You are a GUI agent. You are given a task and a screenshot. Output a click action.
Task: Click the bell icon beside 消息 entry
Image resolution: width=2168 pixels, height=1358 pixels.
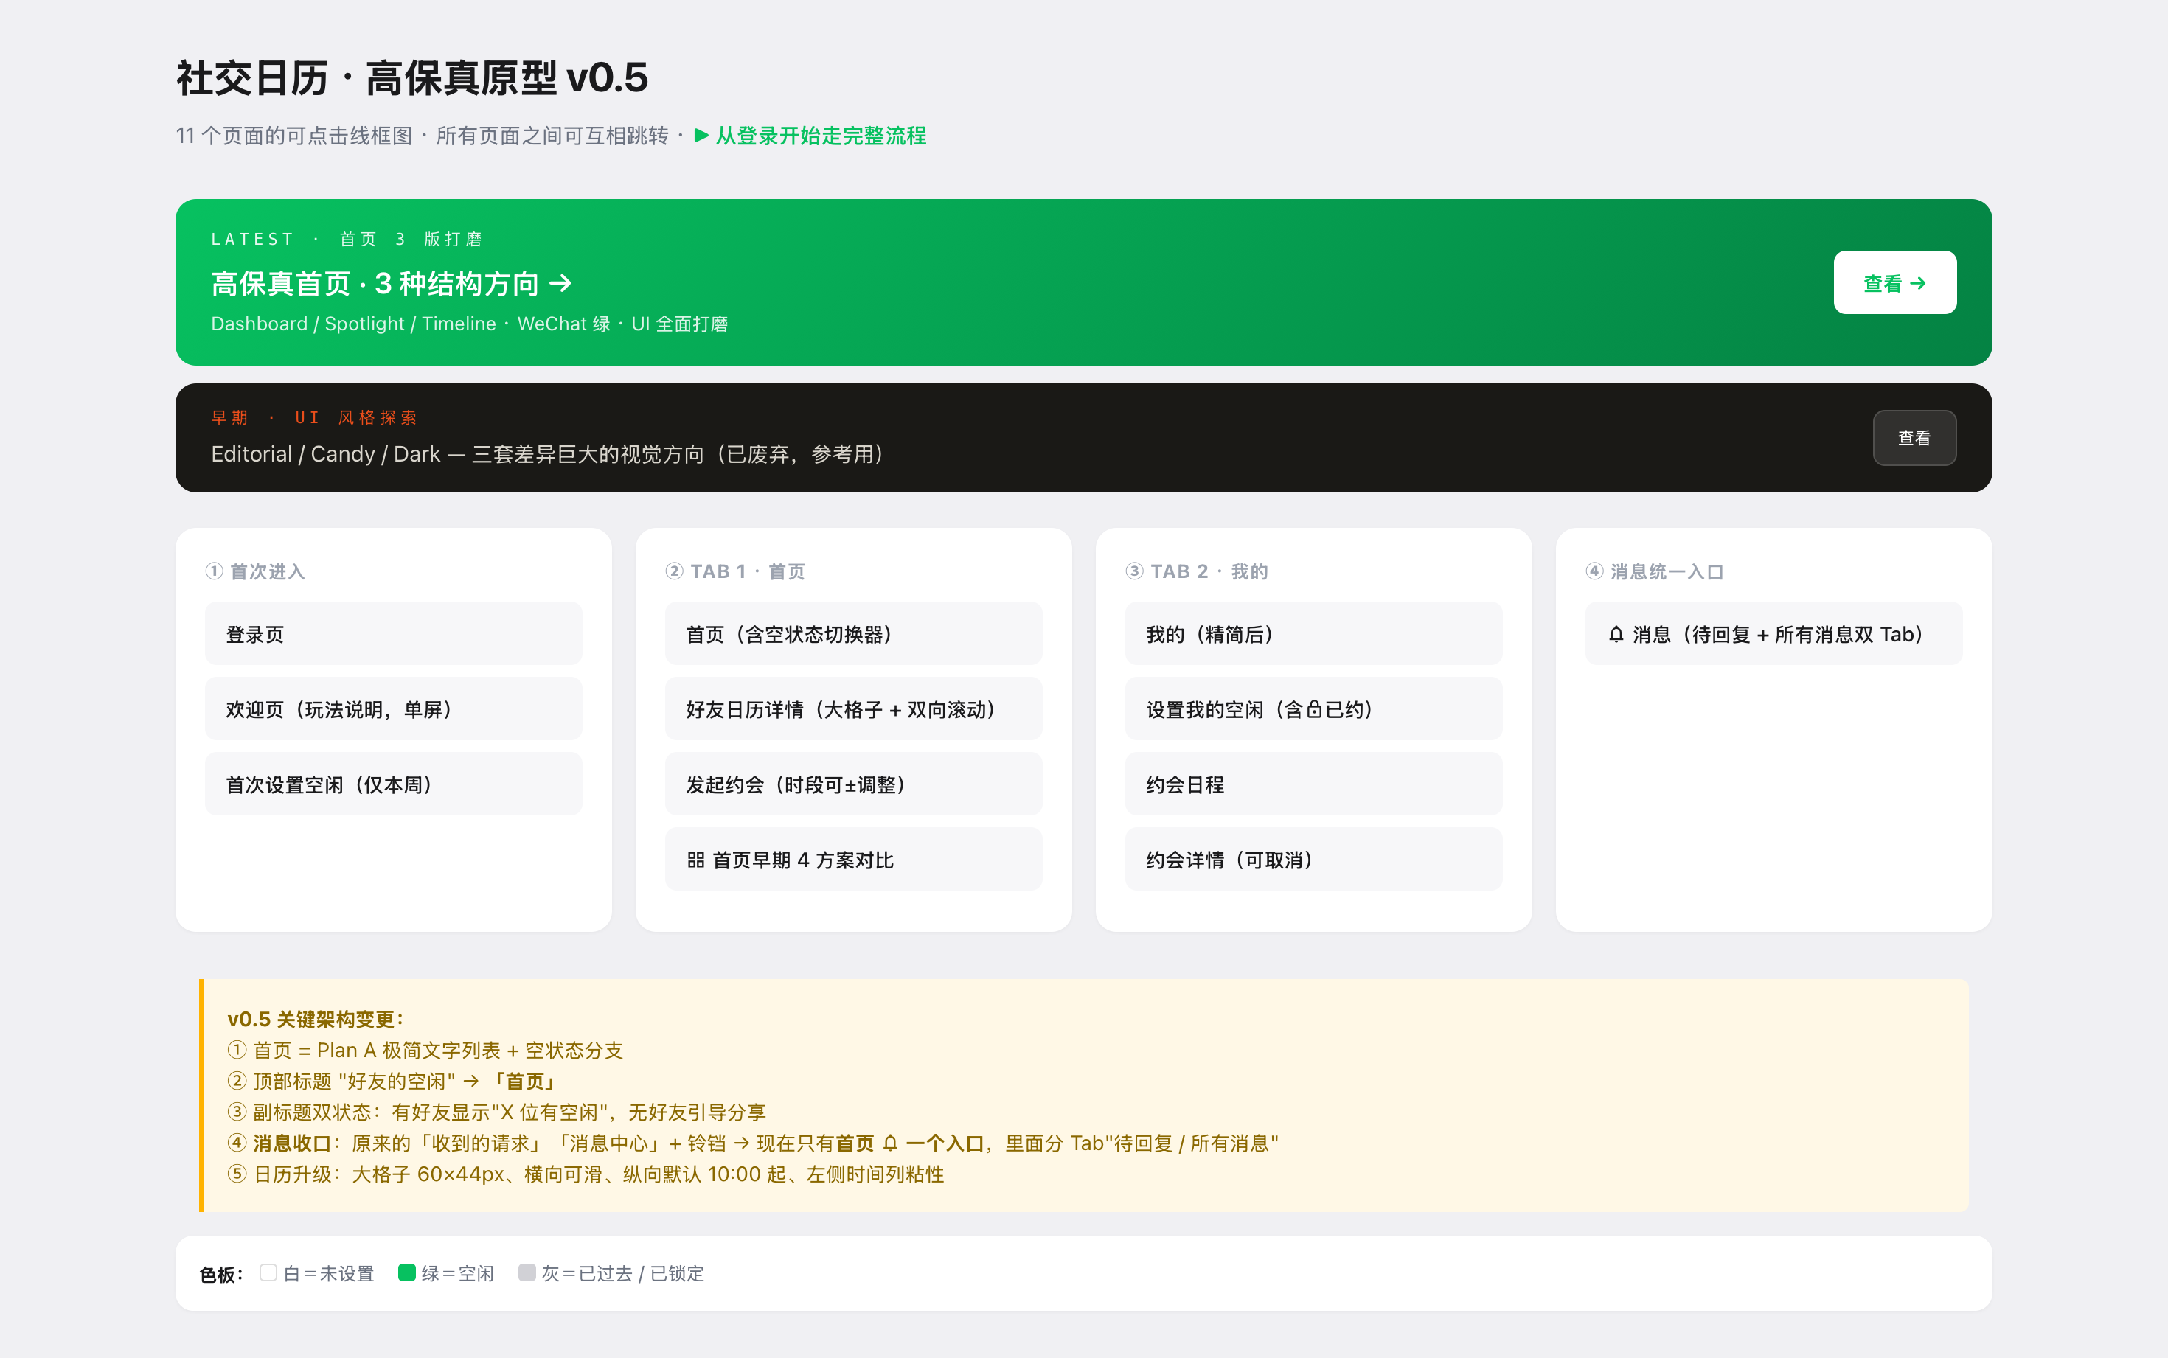[1616, 634]
